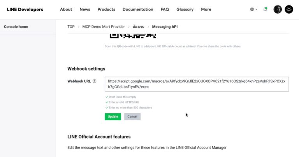299x157 pixels.
Task: Open the notifications bell
Action: 265,9
